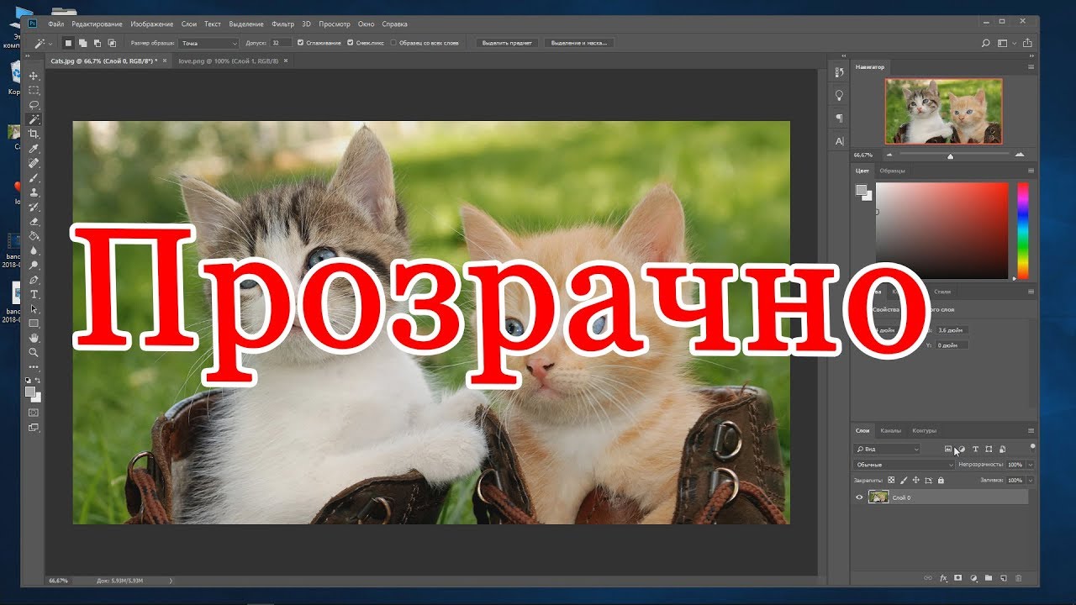
Task: Switch to the love.png document tab
Action: [227, 61]
